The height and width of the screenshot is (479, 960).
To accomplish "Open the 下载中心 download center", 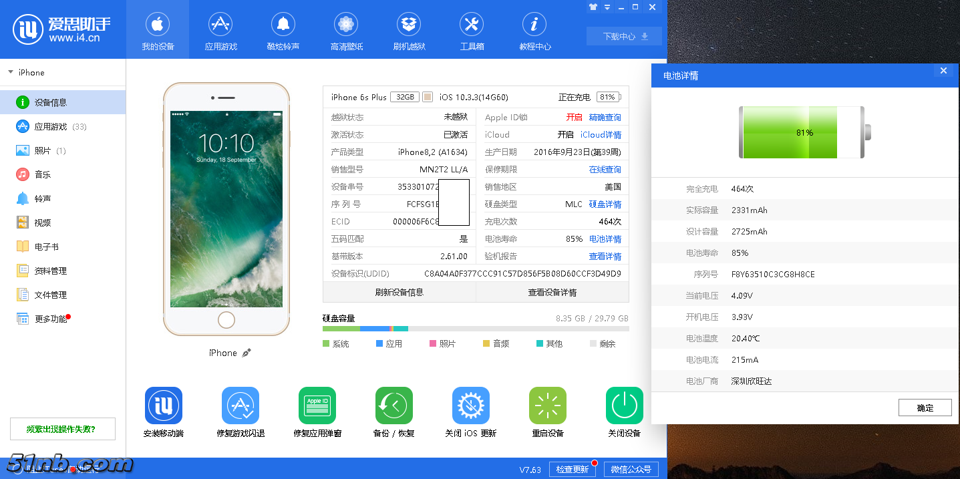I will 624,36.
